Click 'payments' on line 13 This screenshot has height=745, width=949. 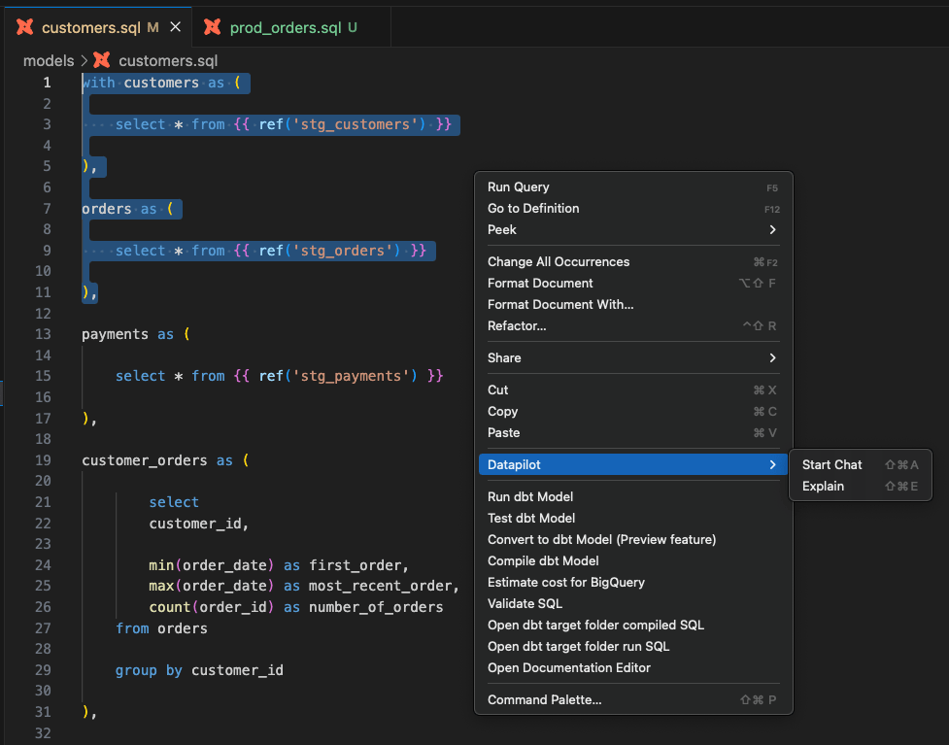coord(115,335)
